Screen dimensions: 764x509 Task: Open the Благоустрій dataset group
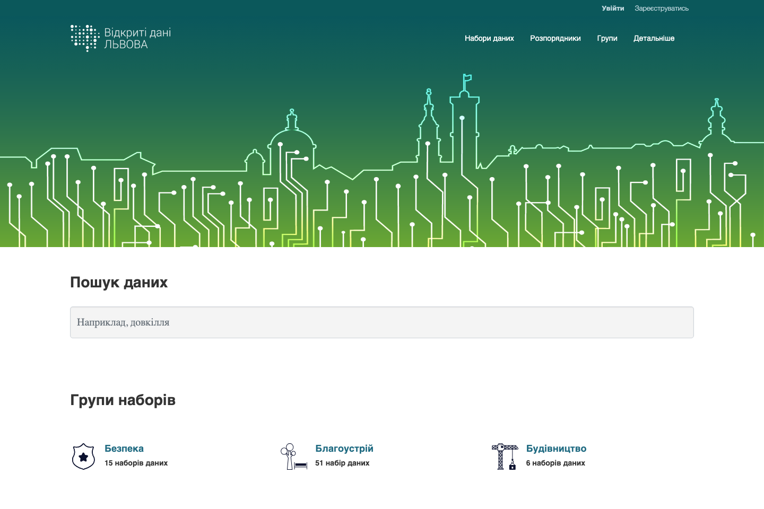pyautogui.click(x=344, y=449)
